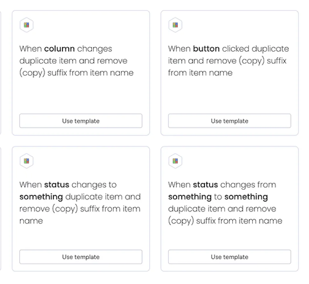The width and height of the screenshot is (309, 284).
Task: Click the icon on the 'status changes to something' card
Action: pyautogui.click(x=27, y=161)
